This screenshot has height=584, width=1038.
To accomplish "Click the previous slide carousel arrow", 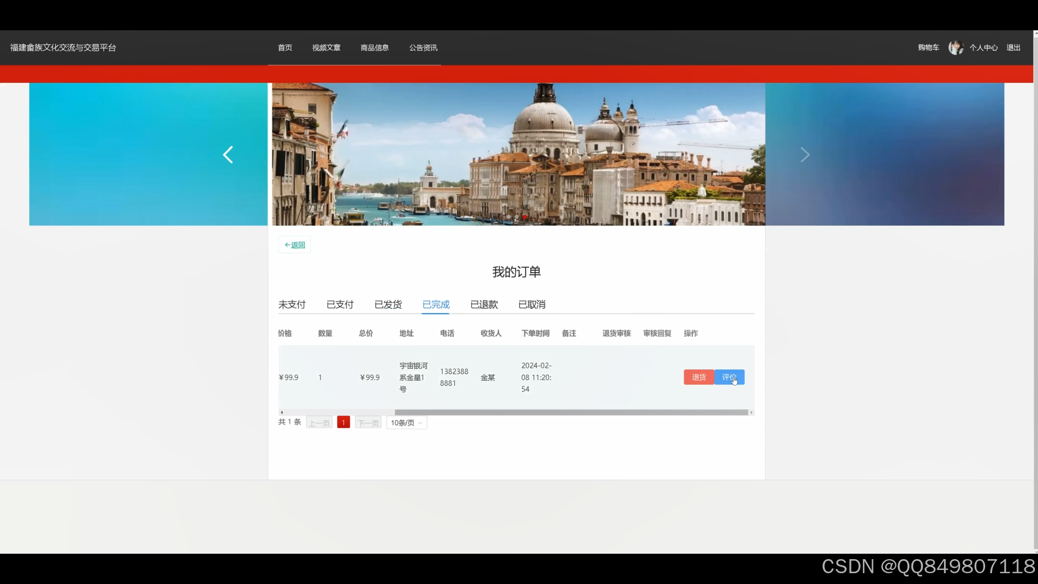I will tap(228, 155).
